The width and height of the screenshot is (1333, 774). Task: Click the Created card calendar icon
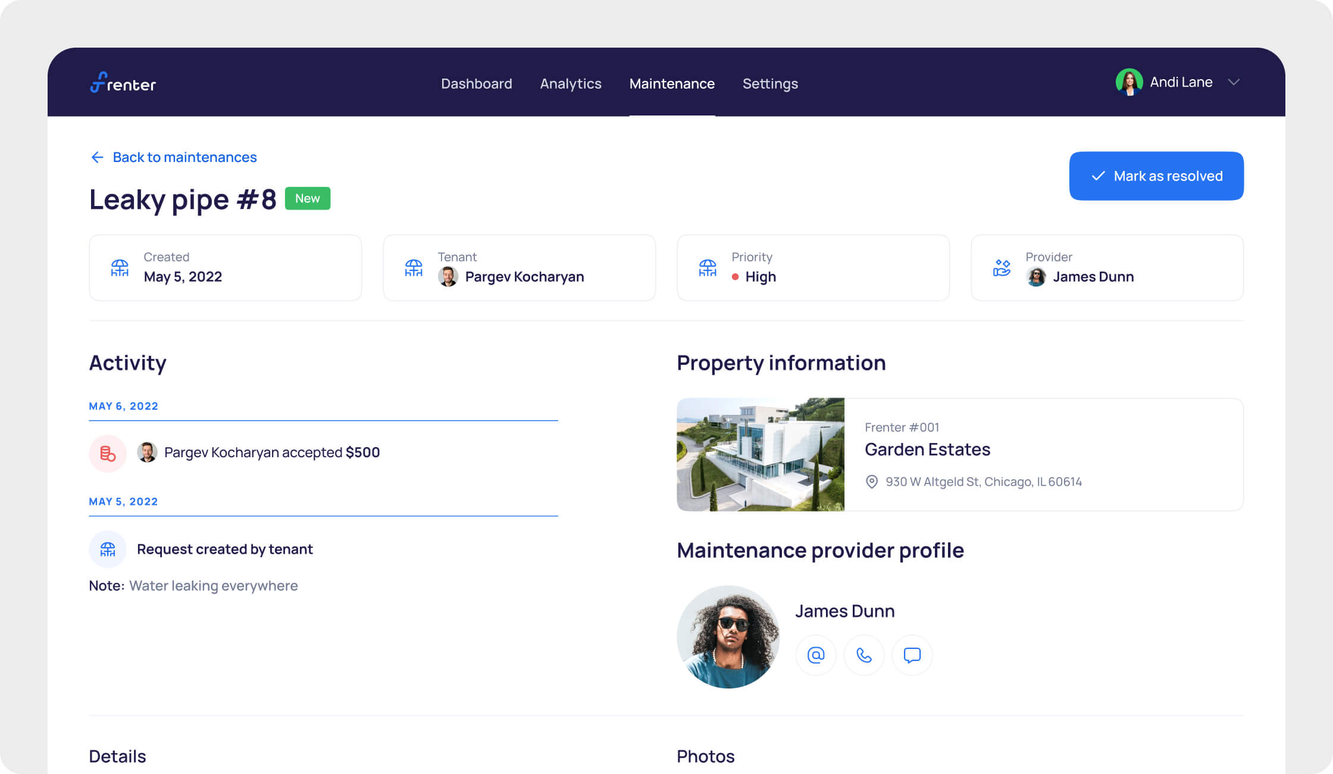[120, 268]
